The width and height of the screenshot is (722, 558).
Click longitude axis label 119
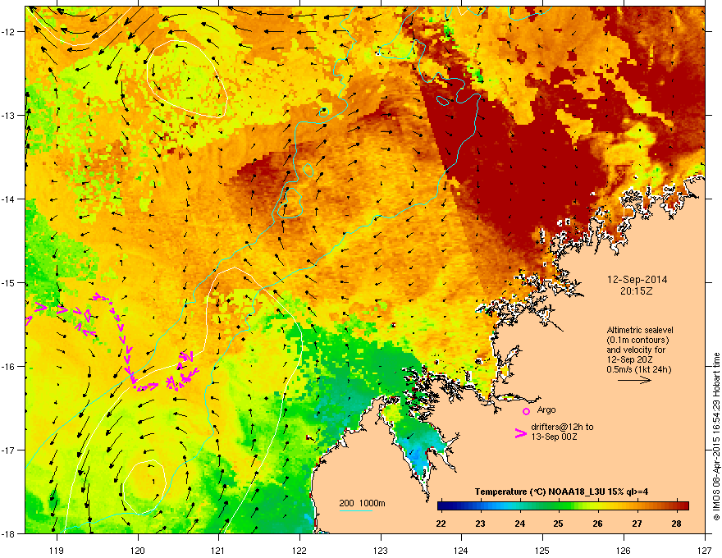coord(57,550)
